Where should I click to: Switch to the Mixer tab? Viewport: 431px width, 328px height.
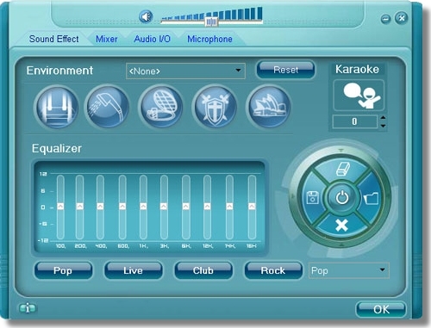click(x=107, y=39)
